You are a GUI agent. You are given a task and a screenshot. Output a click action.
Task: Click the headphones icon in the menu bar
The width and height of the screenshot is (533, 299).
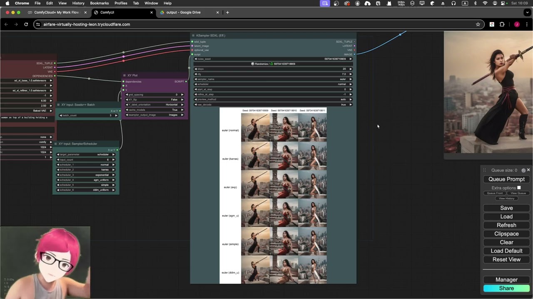[x=453, y=3]
